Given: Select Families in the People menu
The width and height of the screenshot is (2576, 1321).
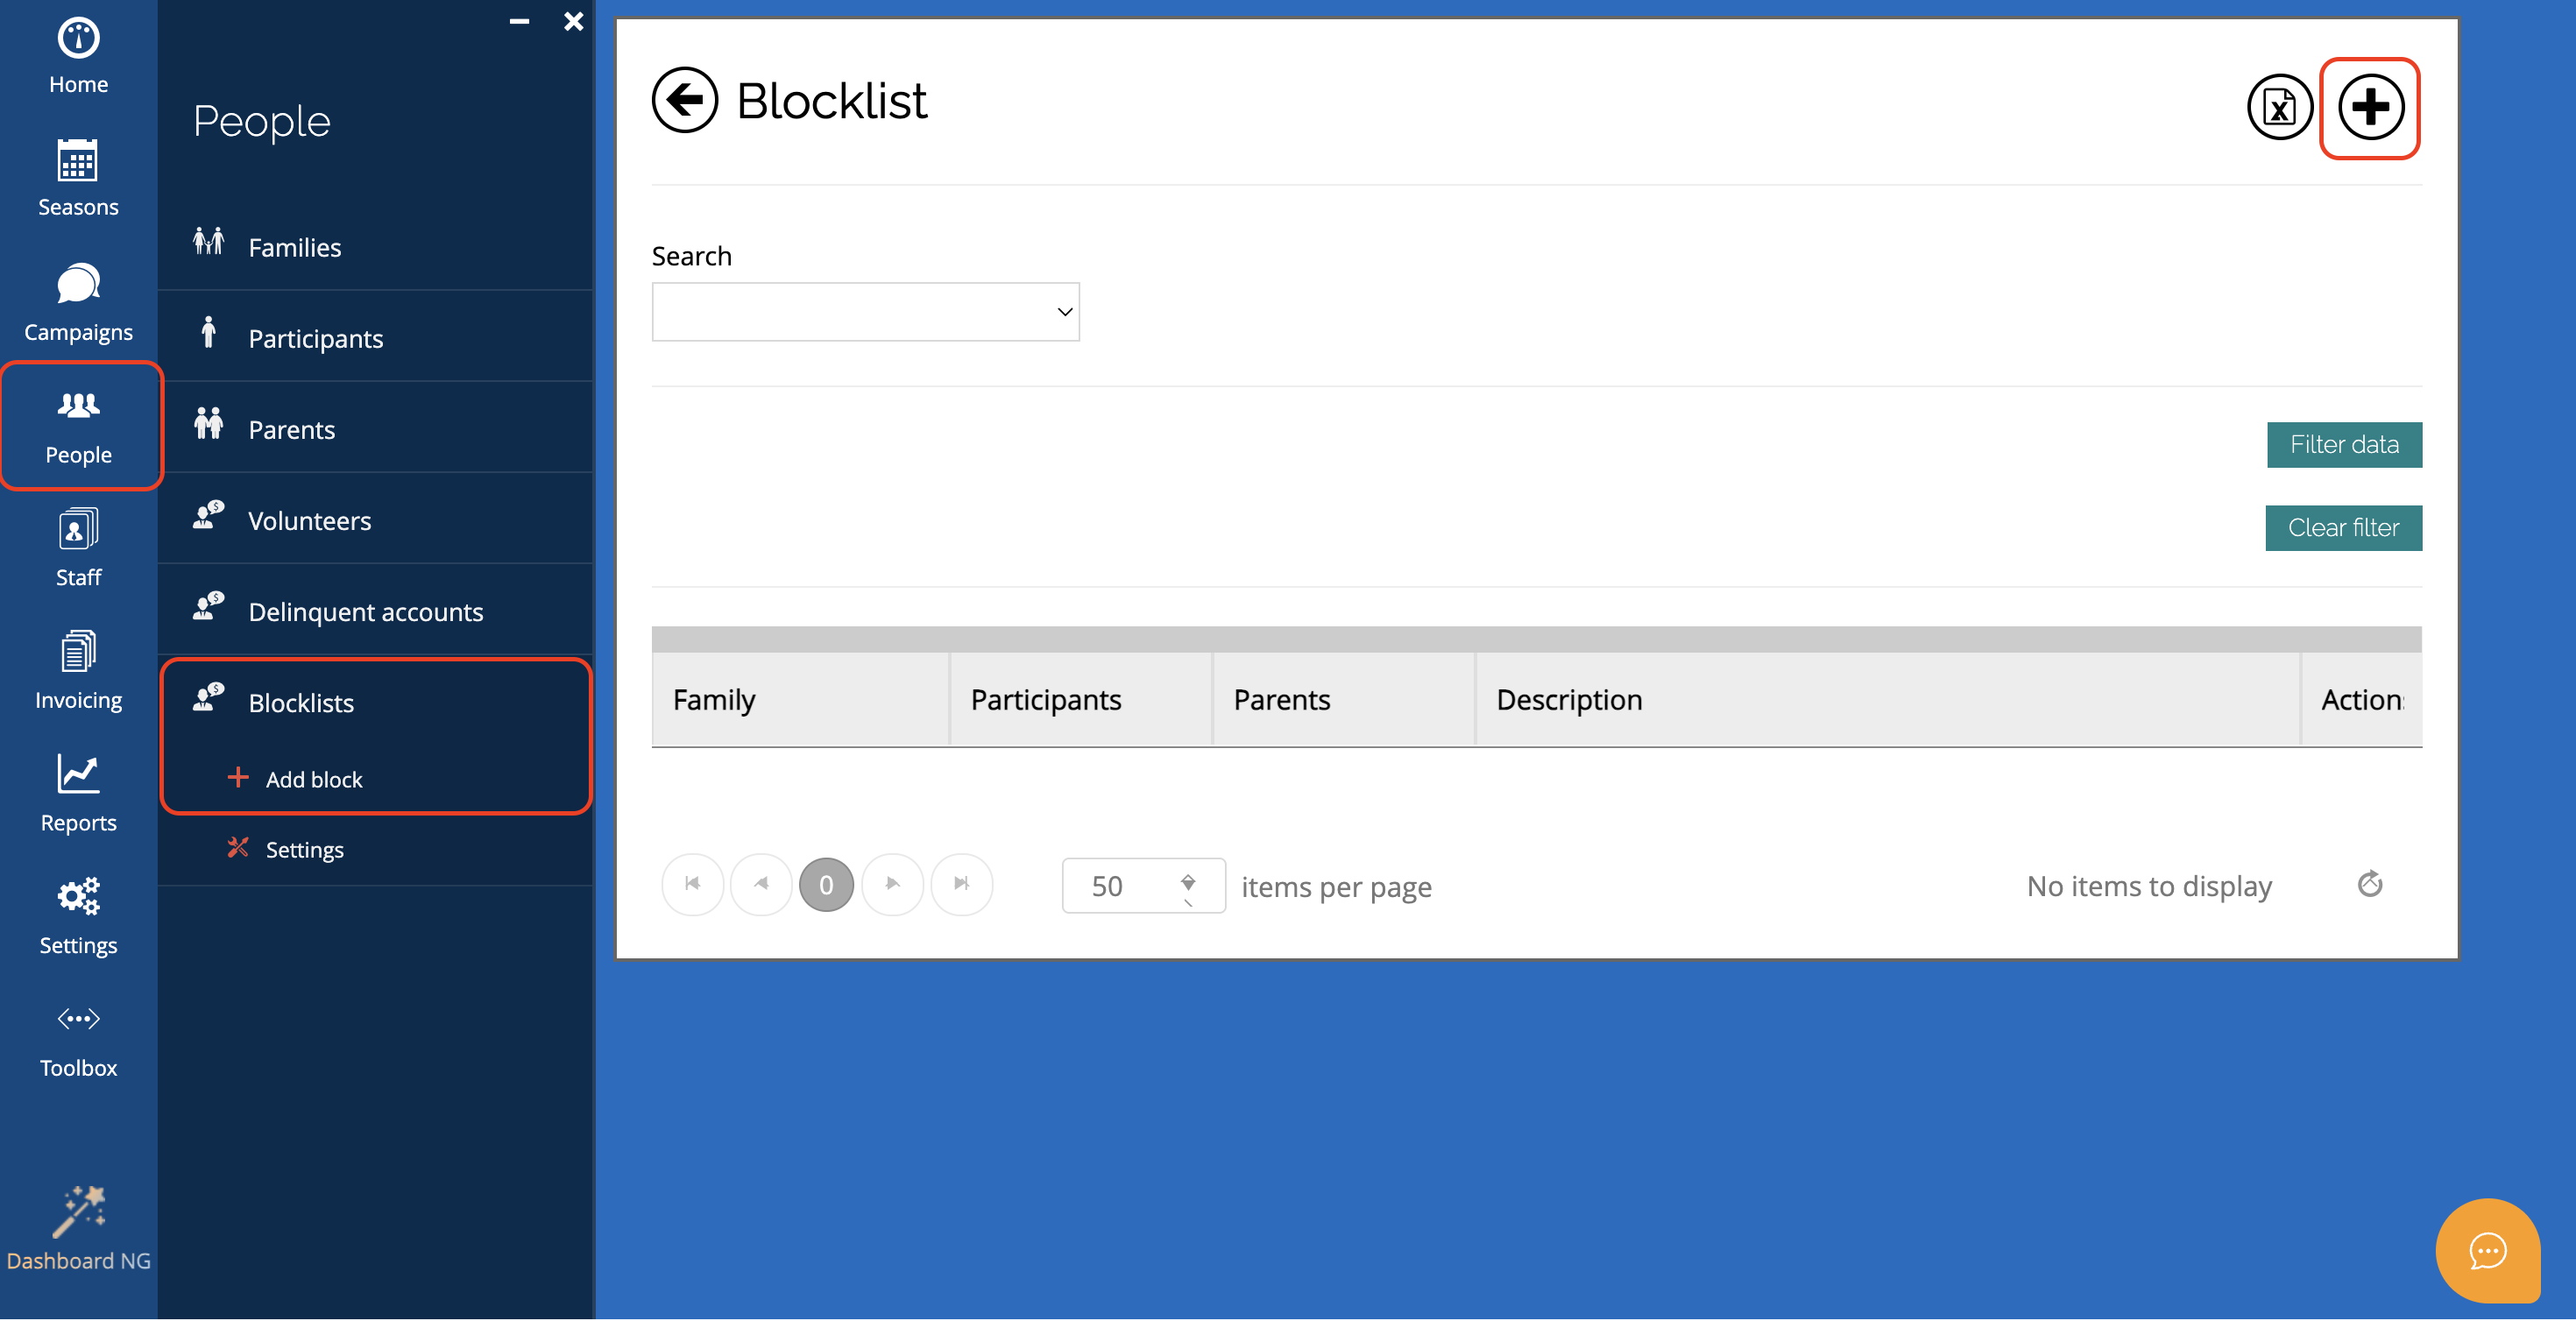Looking at the screenshot, I should [294, 247].
